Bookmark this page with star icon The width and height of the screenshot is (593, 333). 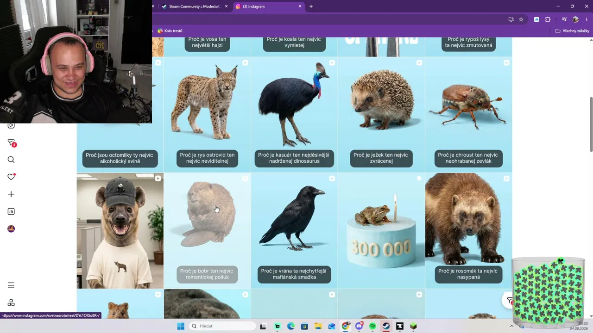521,19
